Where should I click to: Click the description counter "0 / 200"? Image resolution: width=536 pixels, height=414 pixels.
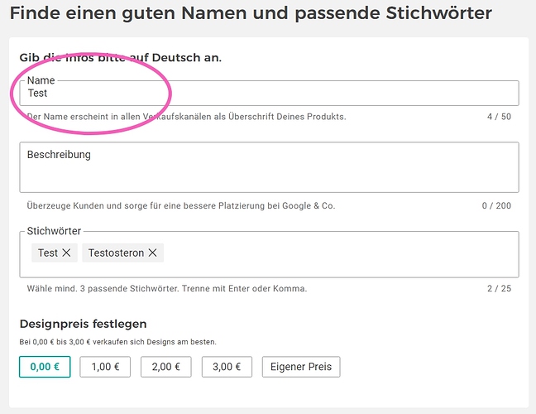coord(496,205)
